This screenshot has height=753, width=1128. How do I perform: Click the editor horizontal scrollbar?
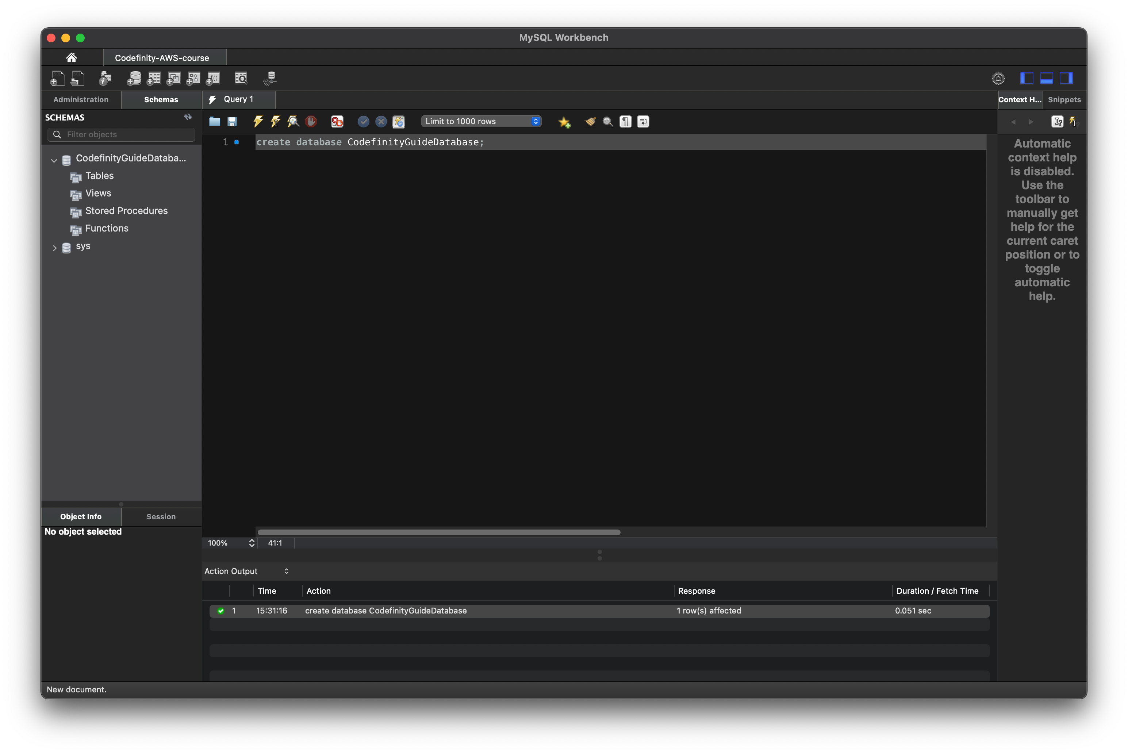click(439, 532)
